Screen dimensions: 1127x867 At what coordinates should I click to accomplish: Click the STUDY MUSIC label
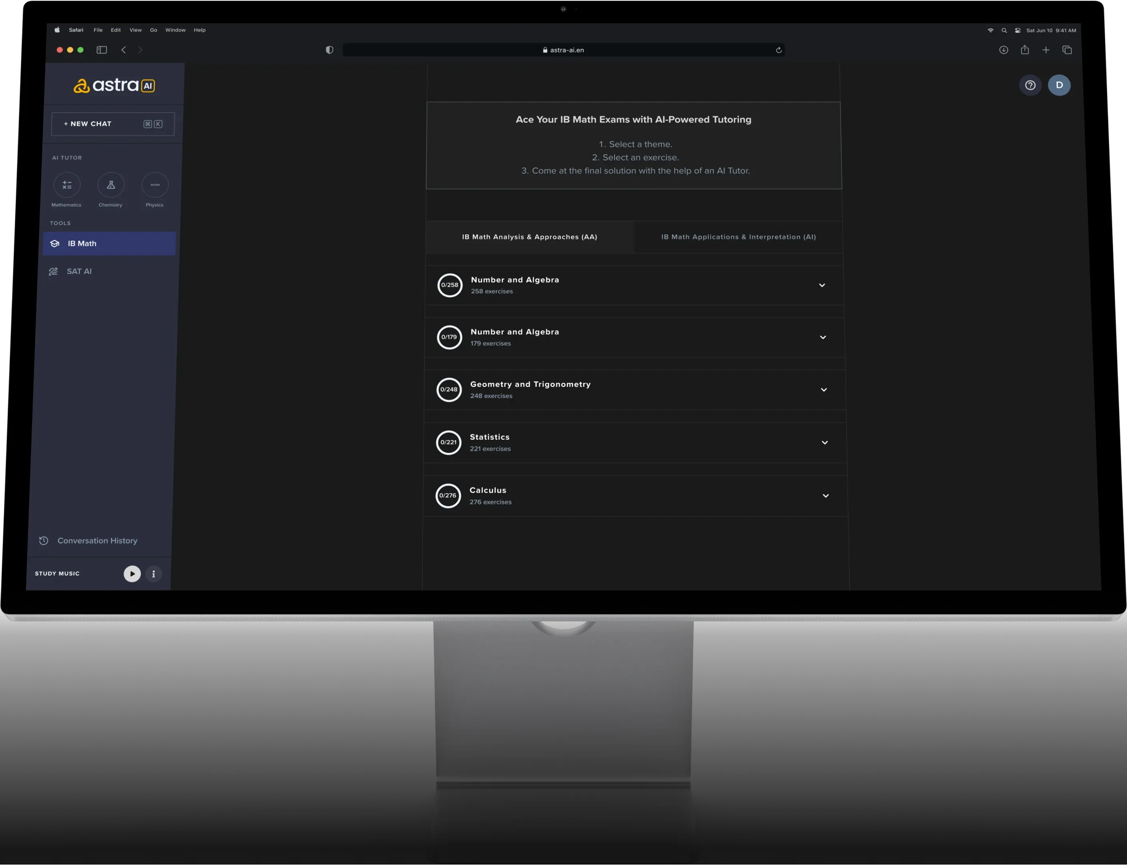[x=57, y=574]
